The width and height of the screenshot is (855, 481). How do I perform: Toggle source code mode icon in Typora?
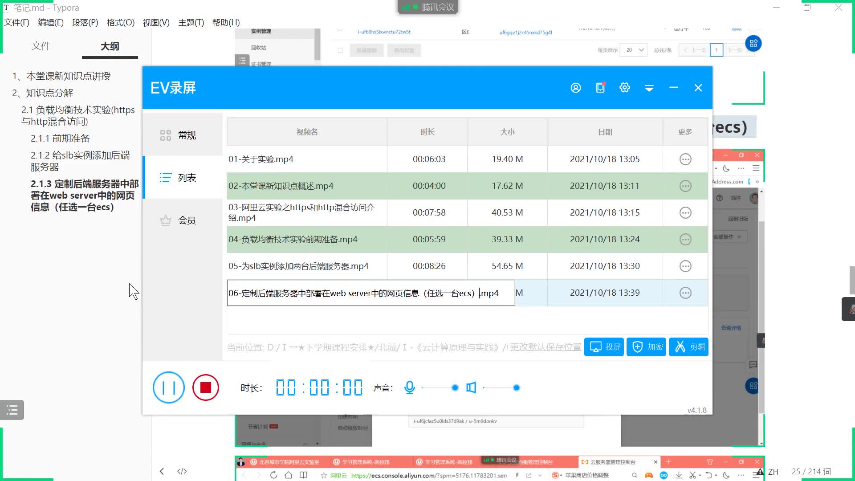point(182,471)
